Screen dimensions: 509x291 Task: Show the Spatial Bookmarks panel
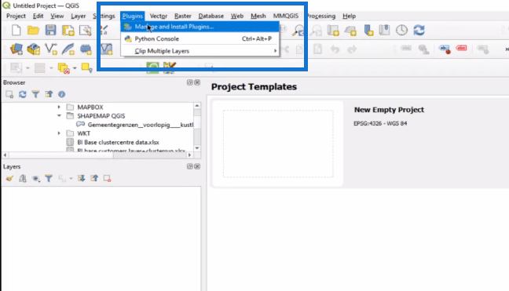tap(384, 31)
